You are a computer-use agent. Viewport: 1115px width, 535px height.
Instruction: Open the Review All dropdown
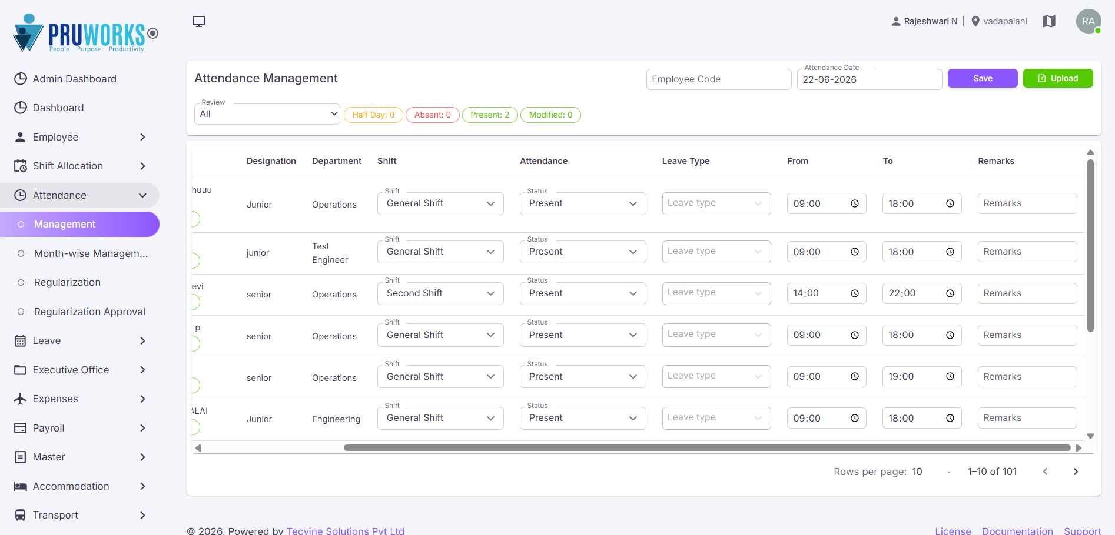(267, 114)
